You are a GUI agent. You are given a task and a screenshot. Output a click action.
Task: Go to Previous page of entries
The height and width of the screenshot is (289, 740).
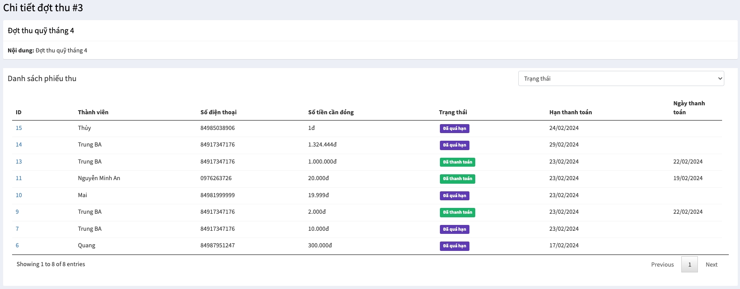(662, 265)
